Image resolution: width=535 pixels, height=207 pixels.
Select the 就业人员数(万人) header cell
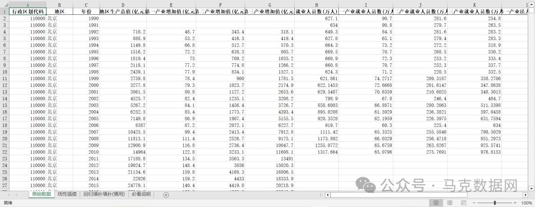pyautogui.click(x=317, y=11)
